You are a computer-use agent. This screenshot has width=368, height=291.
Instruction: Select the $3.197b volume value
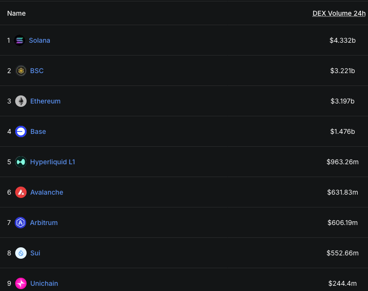[x=342, y=101]
